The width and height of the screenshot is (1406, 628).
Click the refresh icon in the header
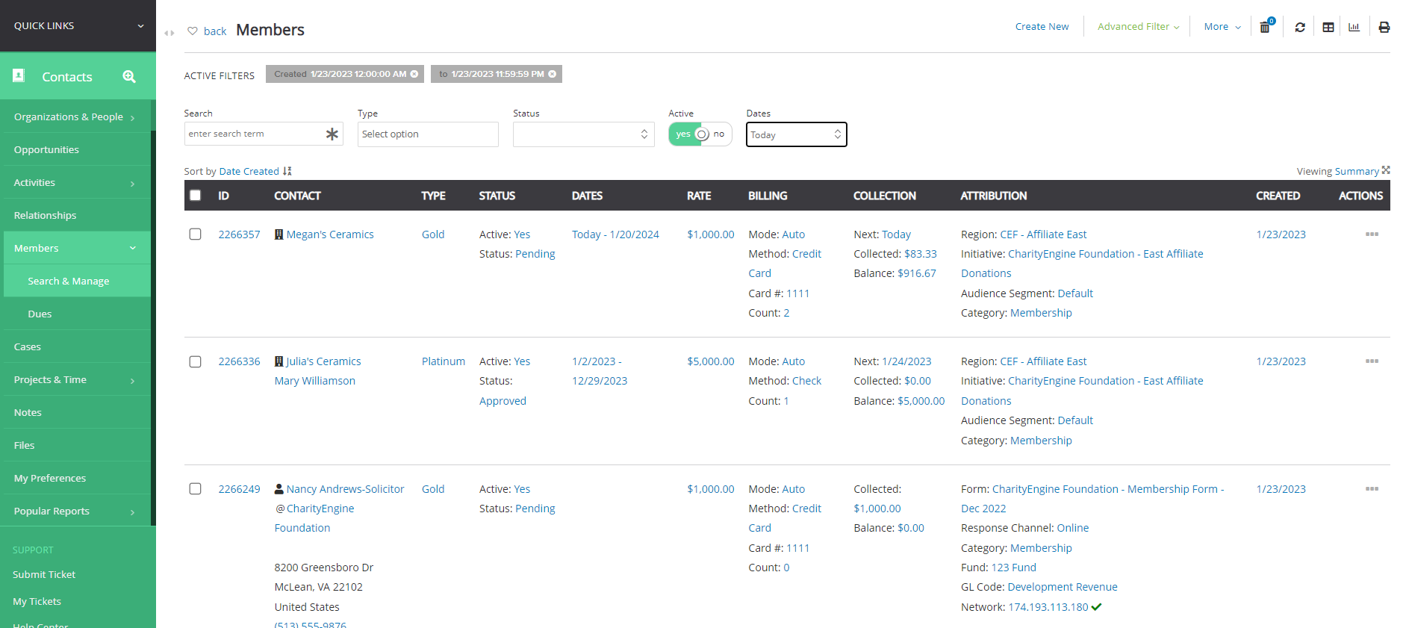coord(1300,27)
